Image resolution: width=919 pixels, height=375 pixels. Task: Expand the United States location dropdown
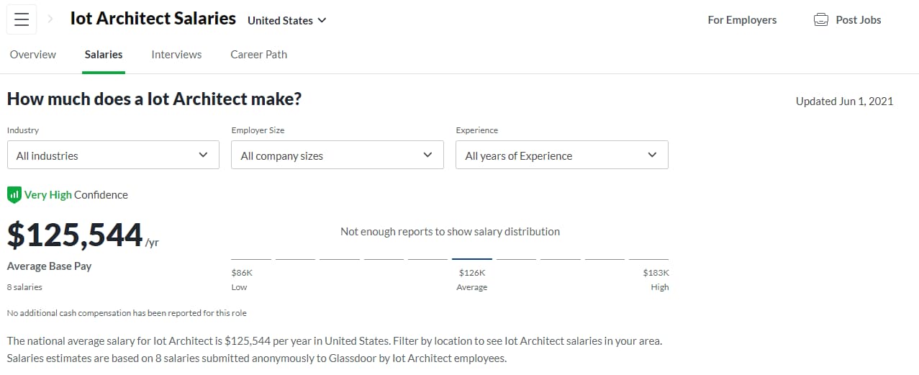[286, 21]
